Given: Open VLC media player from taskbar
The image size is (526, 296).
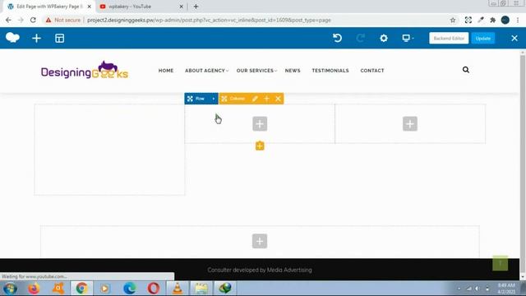Looking at the screenshot, I should click(x=178, y=289).
